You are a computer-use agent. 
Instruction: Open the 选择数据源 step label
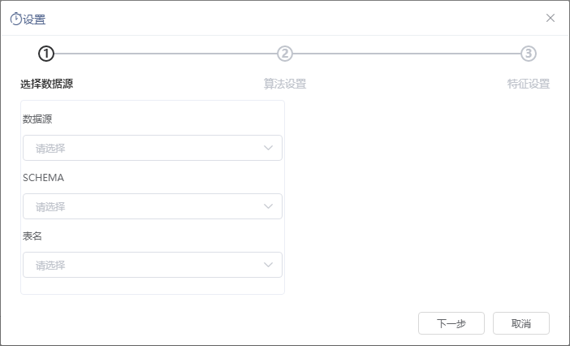click(x=46, y=84)
